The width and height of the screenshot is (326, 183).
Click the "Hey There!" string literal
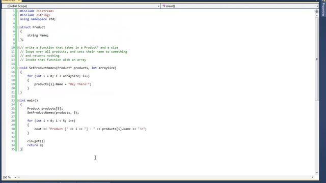click(x=79, y=84)
